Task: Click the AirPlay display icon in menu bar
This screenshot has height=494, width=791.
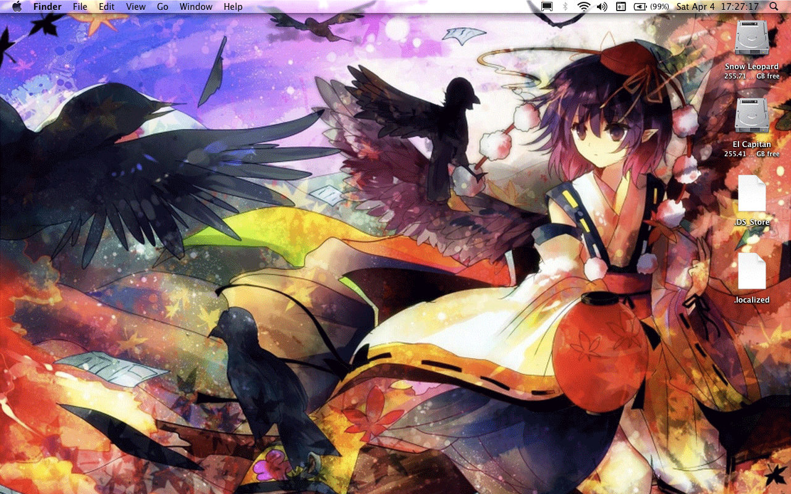Action: [546, 7]
